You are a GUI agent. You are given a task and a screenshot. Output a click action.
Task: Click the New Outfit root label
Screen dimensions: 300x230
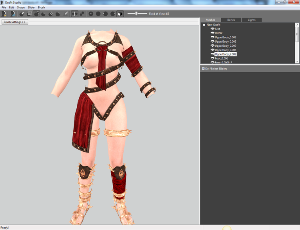(x=213, y=25)
